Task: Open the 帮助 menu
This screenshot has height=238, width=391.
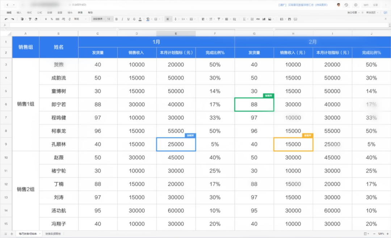Action: 90,12
